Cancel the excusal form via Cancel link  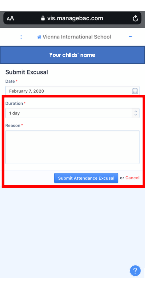pyautogui.click(x=132, y=178)
